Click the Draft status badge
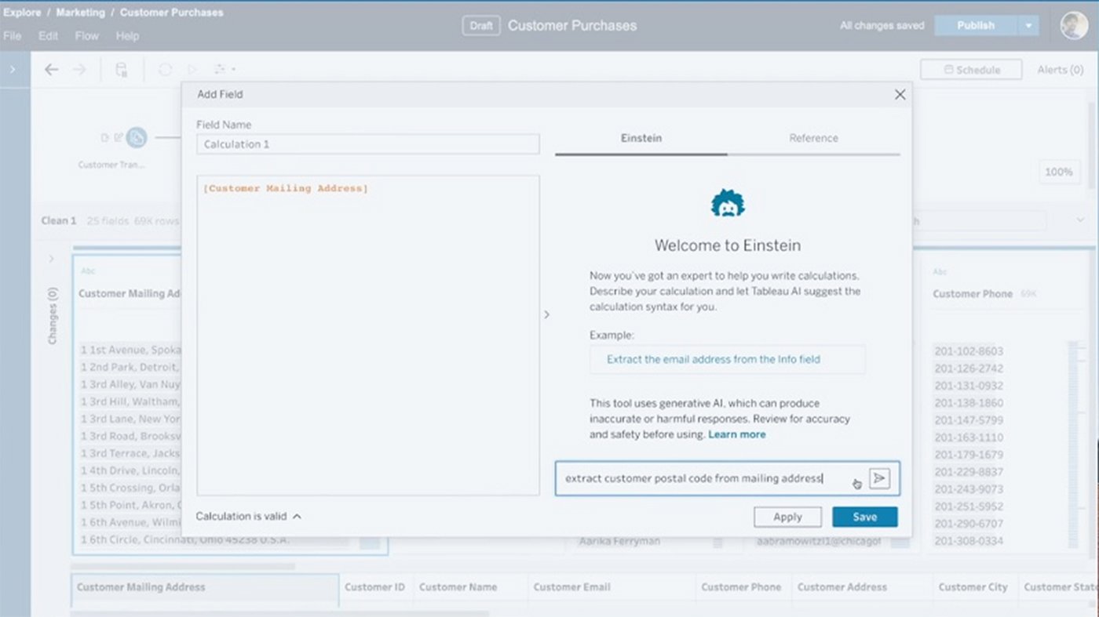 (x=481, y=26)
